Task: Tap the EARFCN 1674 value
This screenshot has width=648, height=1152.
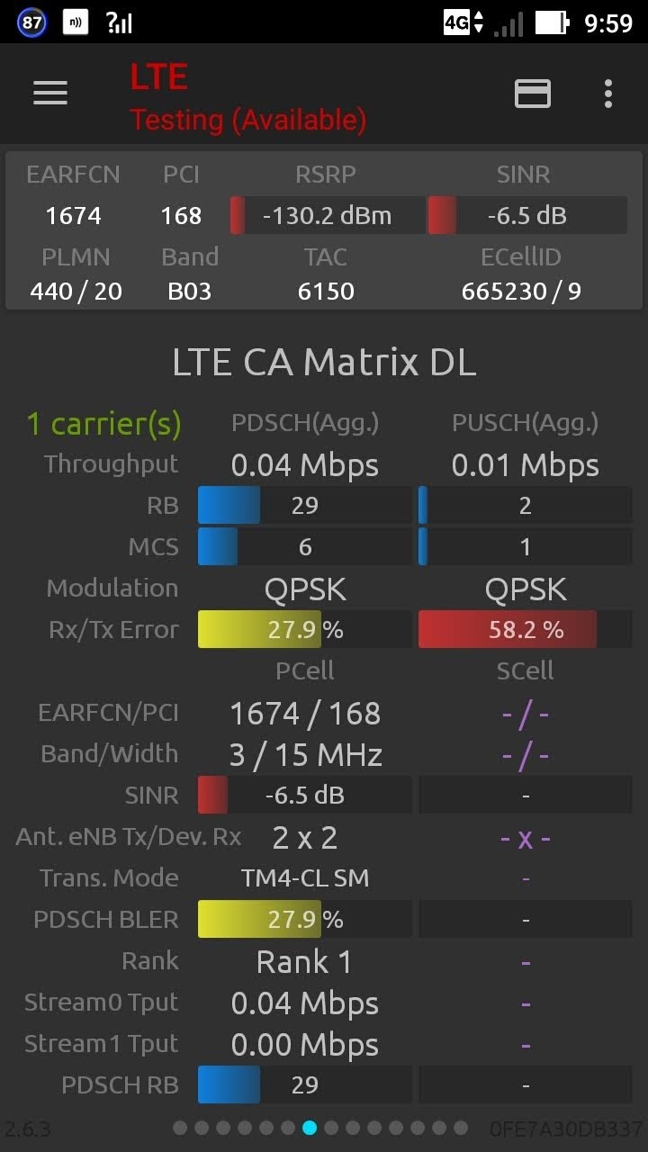Action: [x=73, y=216]
